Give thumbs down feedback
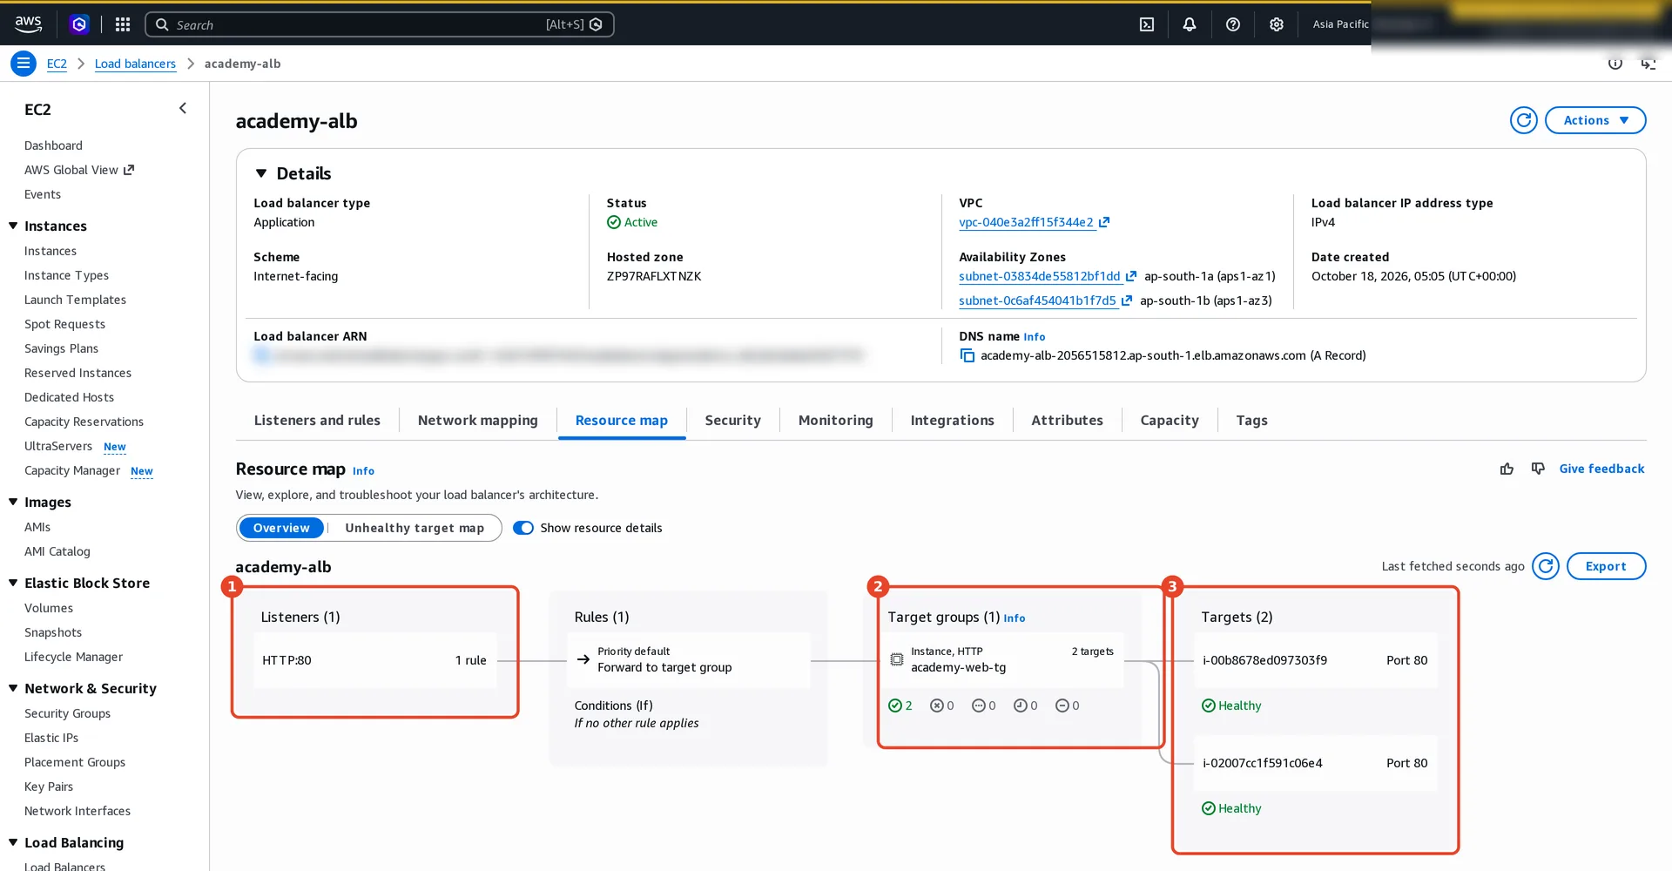Viewport: 1672px width, 871px height. coord(1539,469)
